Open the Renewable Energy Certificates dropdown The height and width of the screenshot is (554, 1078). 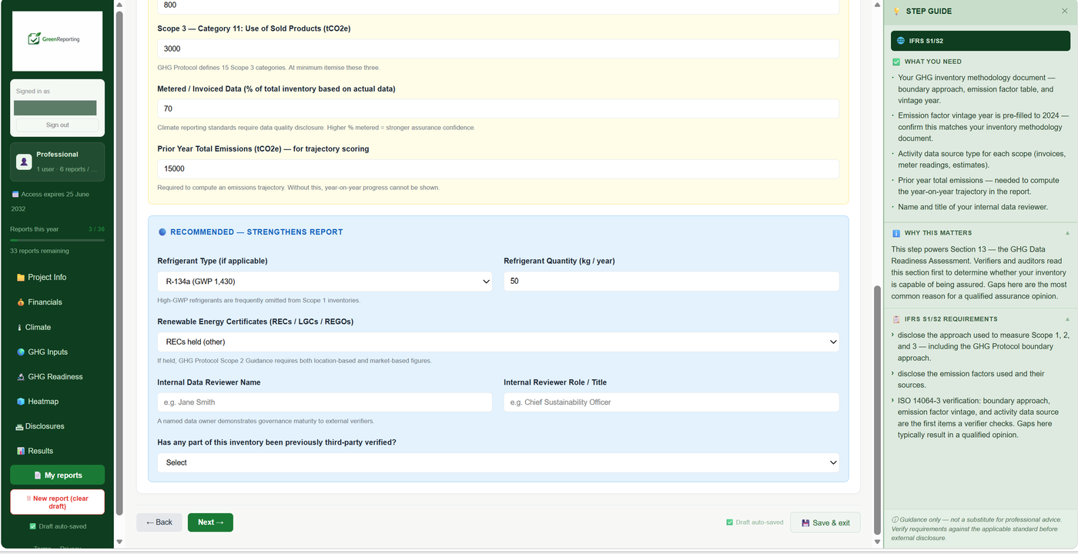pyautogui.click(x=498, y=342)
